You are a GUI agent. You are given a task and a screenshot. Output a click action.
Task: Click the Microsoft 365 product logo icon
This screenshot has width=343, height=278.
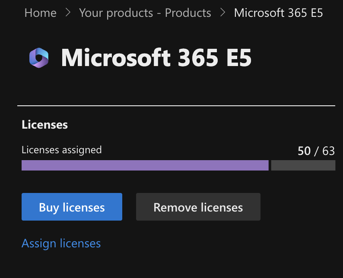[x=39, y=58]
